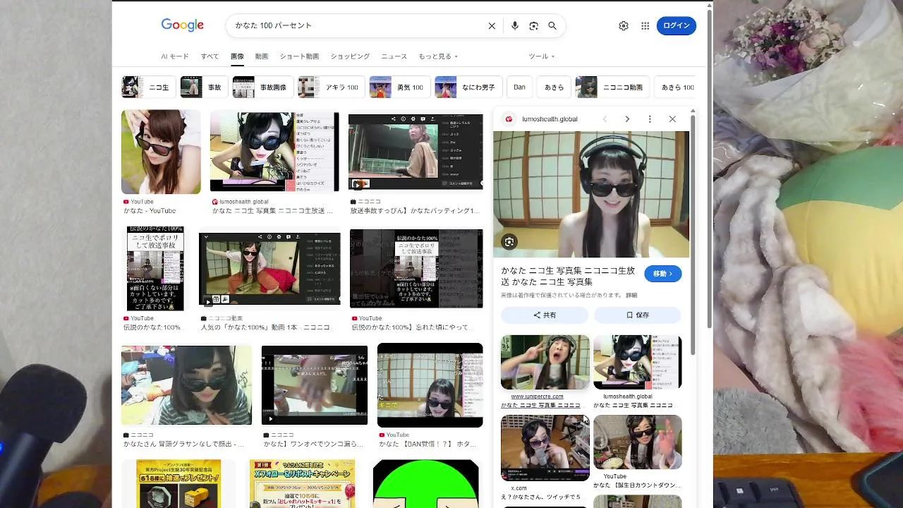Open www.junipercre.com related image
This screenshot has width=903, height=508.
click(x=545, y=362)
